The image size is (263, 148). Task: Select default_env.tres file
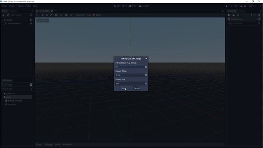tap(15, 101)
